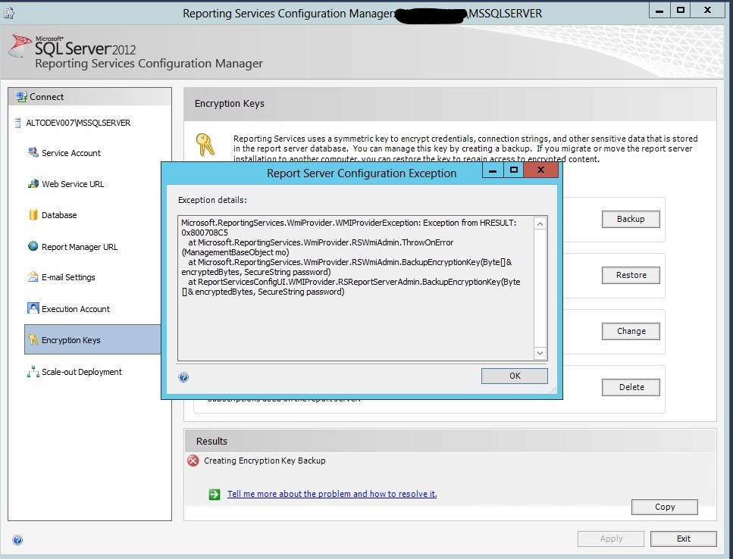Close the Report Server Configuration Exception dialog
Image resolution: width=733 pixels, height=559 pixels.
coord(541,172)
